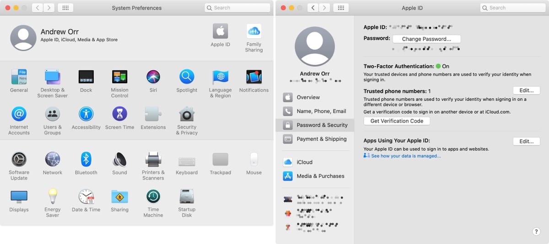The height and width of the screenshot is (244, 549).
Task: Show all preferences from Apple ID window
Action: click(341, 8)
